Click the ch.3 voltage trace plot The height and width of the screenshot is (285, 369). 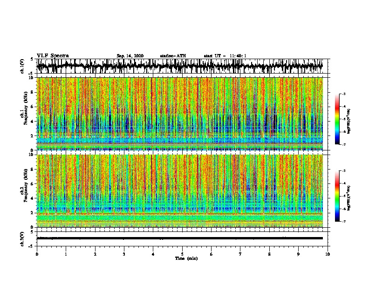click(x=180, y=238)
